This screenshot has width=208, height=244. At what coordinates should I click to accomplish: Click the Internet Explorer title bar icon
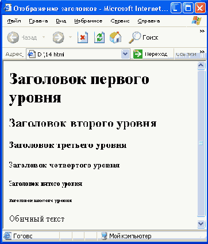[7, 7]
